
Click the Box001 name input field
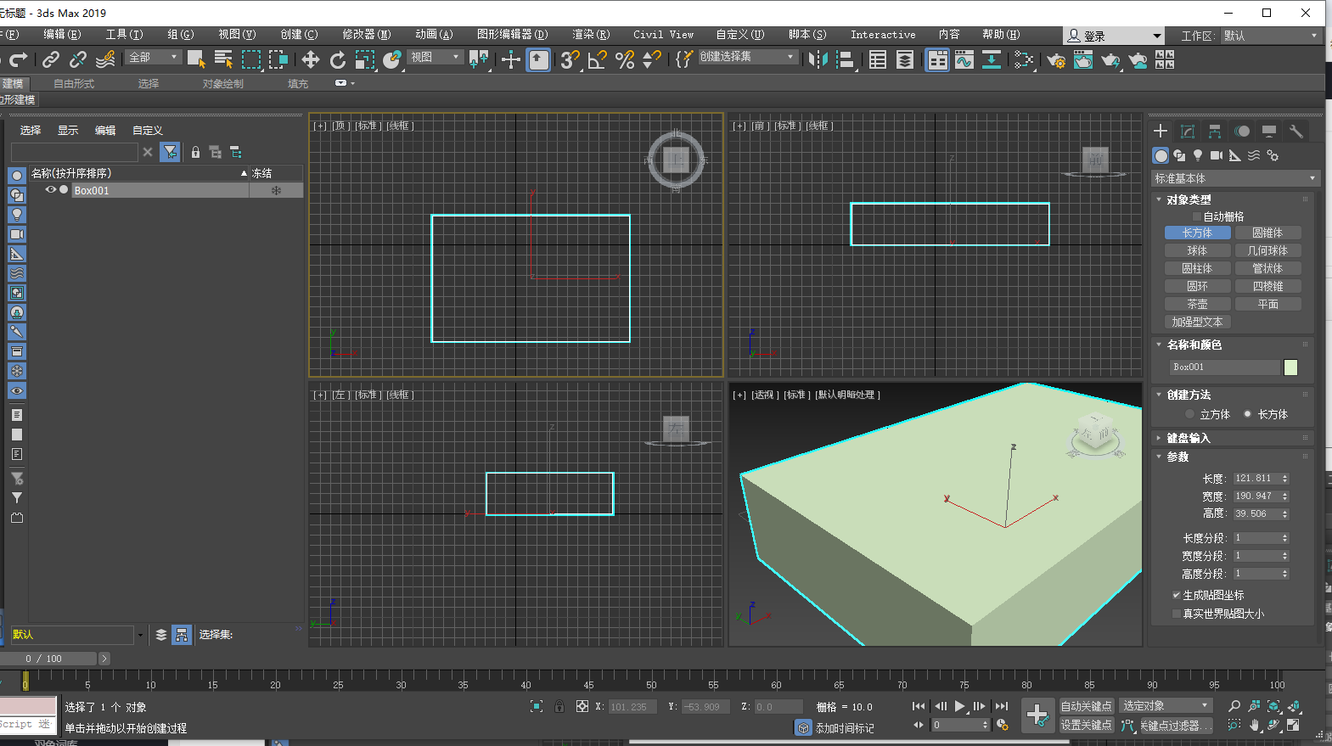click(x=1224, y=367)
